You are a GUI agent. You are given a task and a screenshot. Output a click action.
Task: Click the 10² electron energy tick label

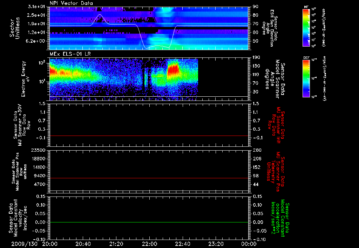pos(42,63)
